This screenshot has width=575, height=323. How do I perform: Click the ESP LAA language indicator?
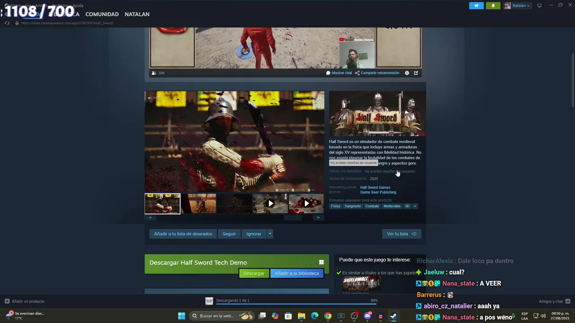tap(525, 316)
